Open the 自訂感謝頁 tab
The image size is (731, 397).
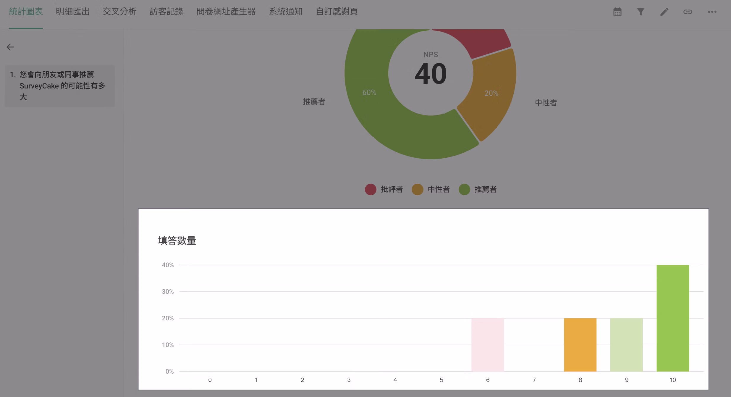pos(337,12)
